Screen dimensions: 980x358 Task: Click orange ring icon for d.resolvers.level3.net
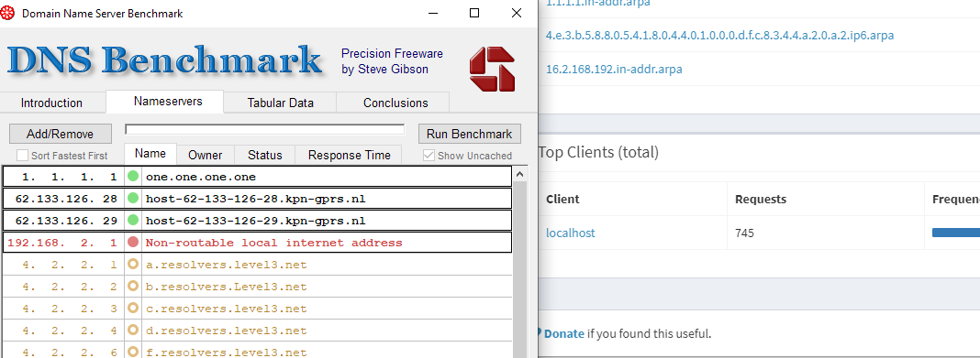[x=132, y=330]
